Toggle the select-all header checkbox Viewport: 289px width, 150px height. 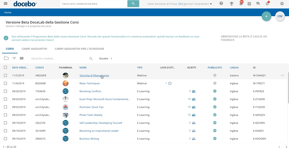[5, 68]
